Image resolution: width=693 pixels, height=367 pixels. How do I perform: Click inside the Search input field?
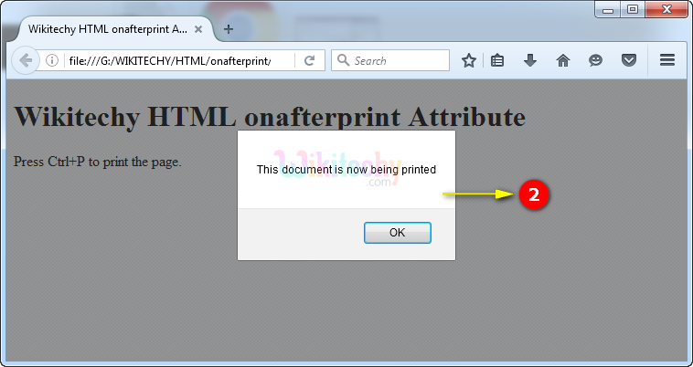tap(398, 60)
